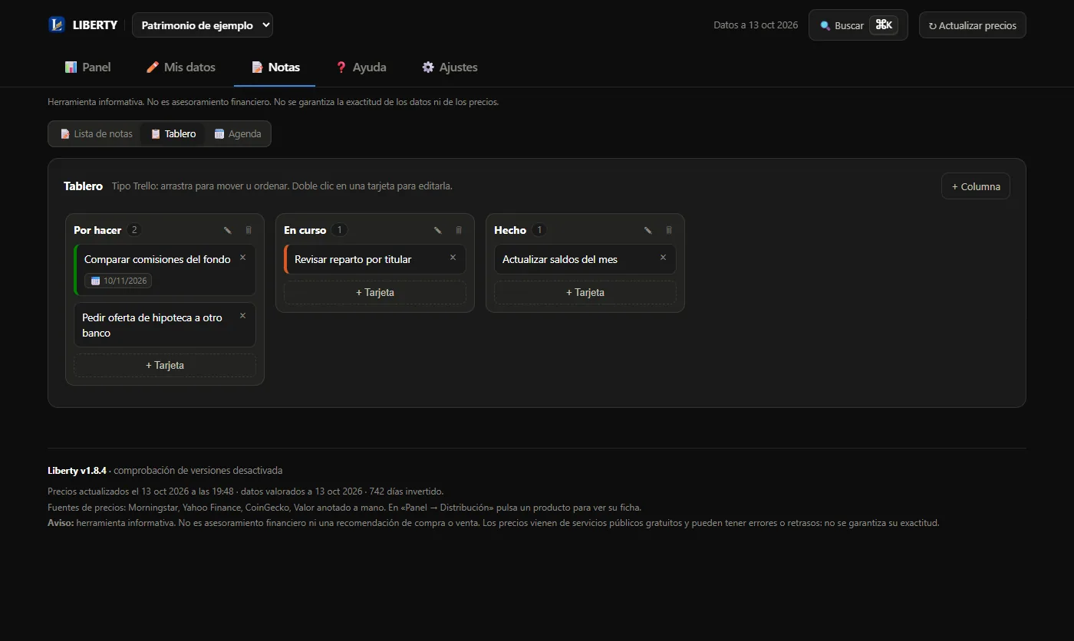1074x641 pixels.
Task: Delete the Por hacer column
Action: 249,230
